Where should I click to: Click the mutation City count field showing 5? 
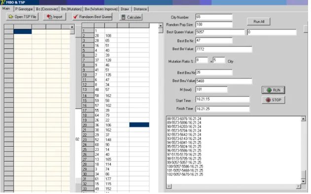tap(219, 60)
